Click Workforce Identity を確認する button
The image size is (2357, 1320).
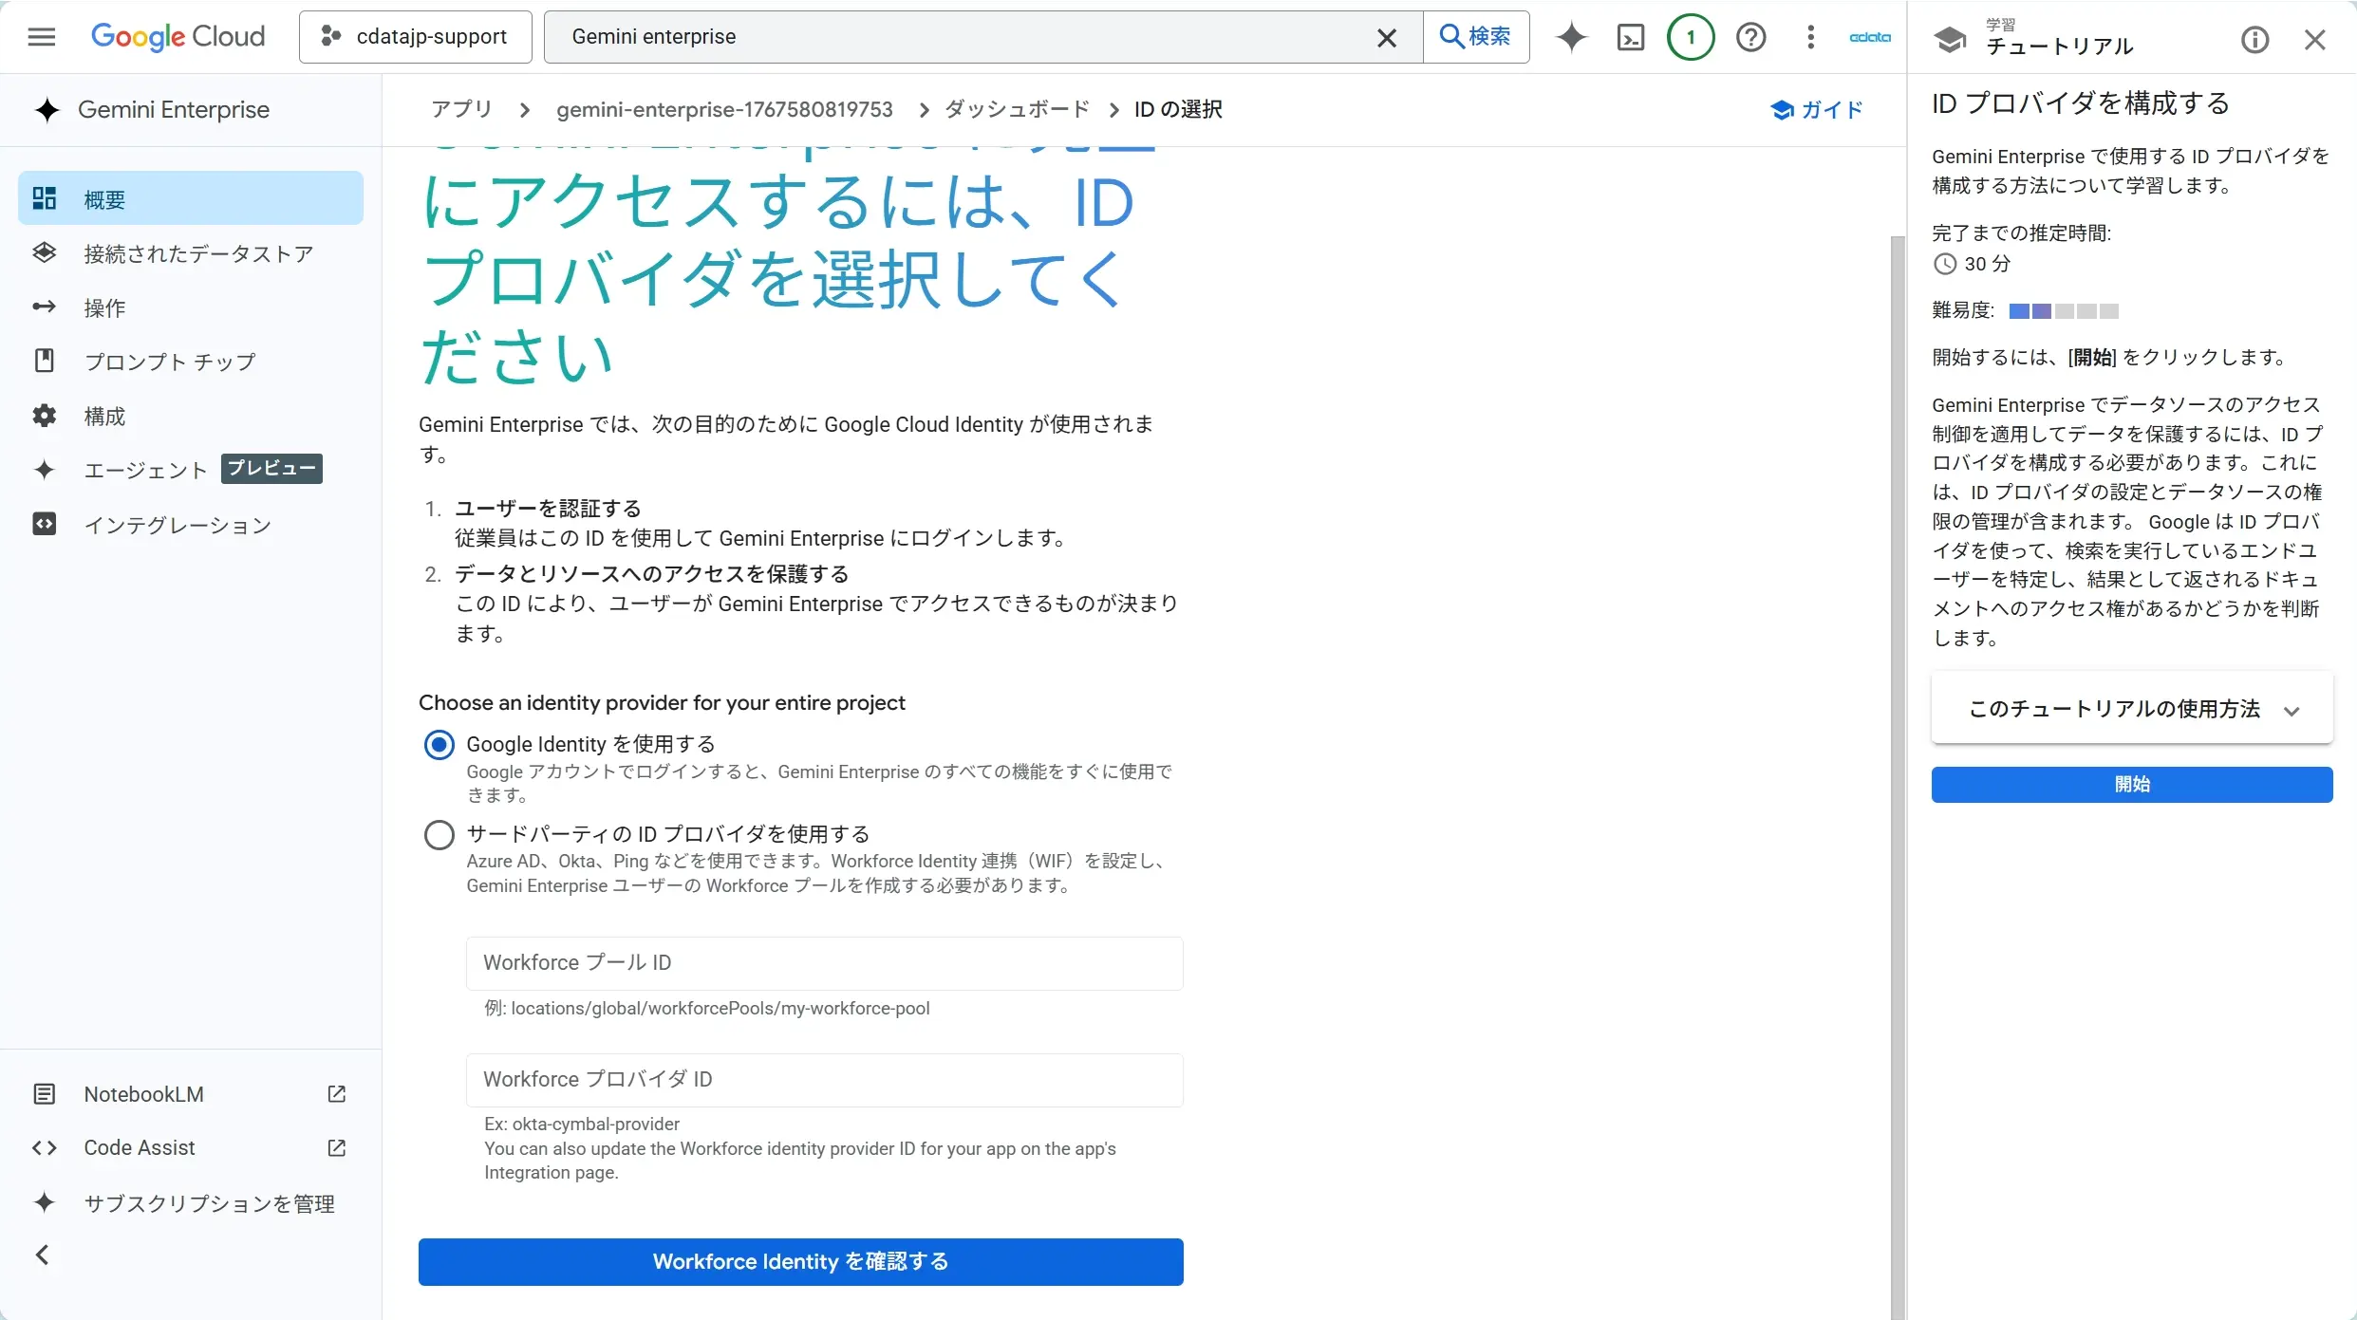point(800,1261)
